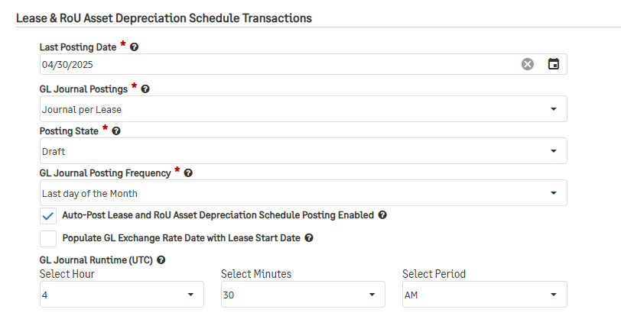This screenshot has width=621, height=332.
Task: Enable Populate GL Exchange Rate Date checkbox
Action: point(48,239)
